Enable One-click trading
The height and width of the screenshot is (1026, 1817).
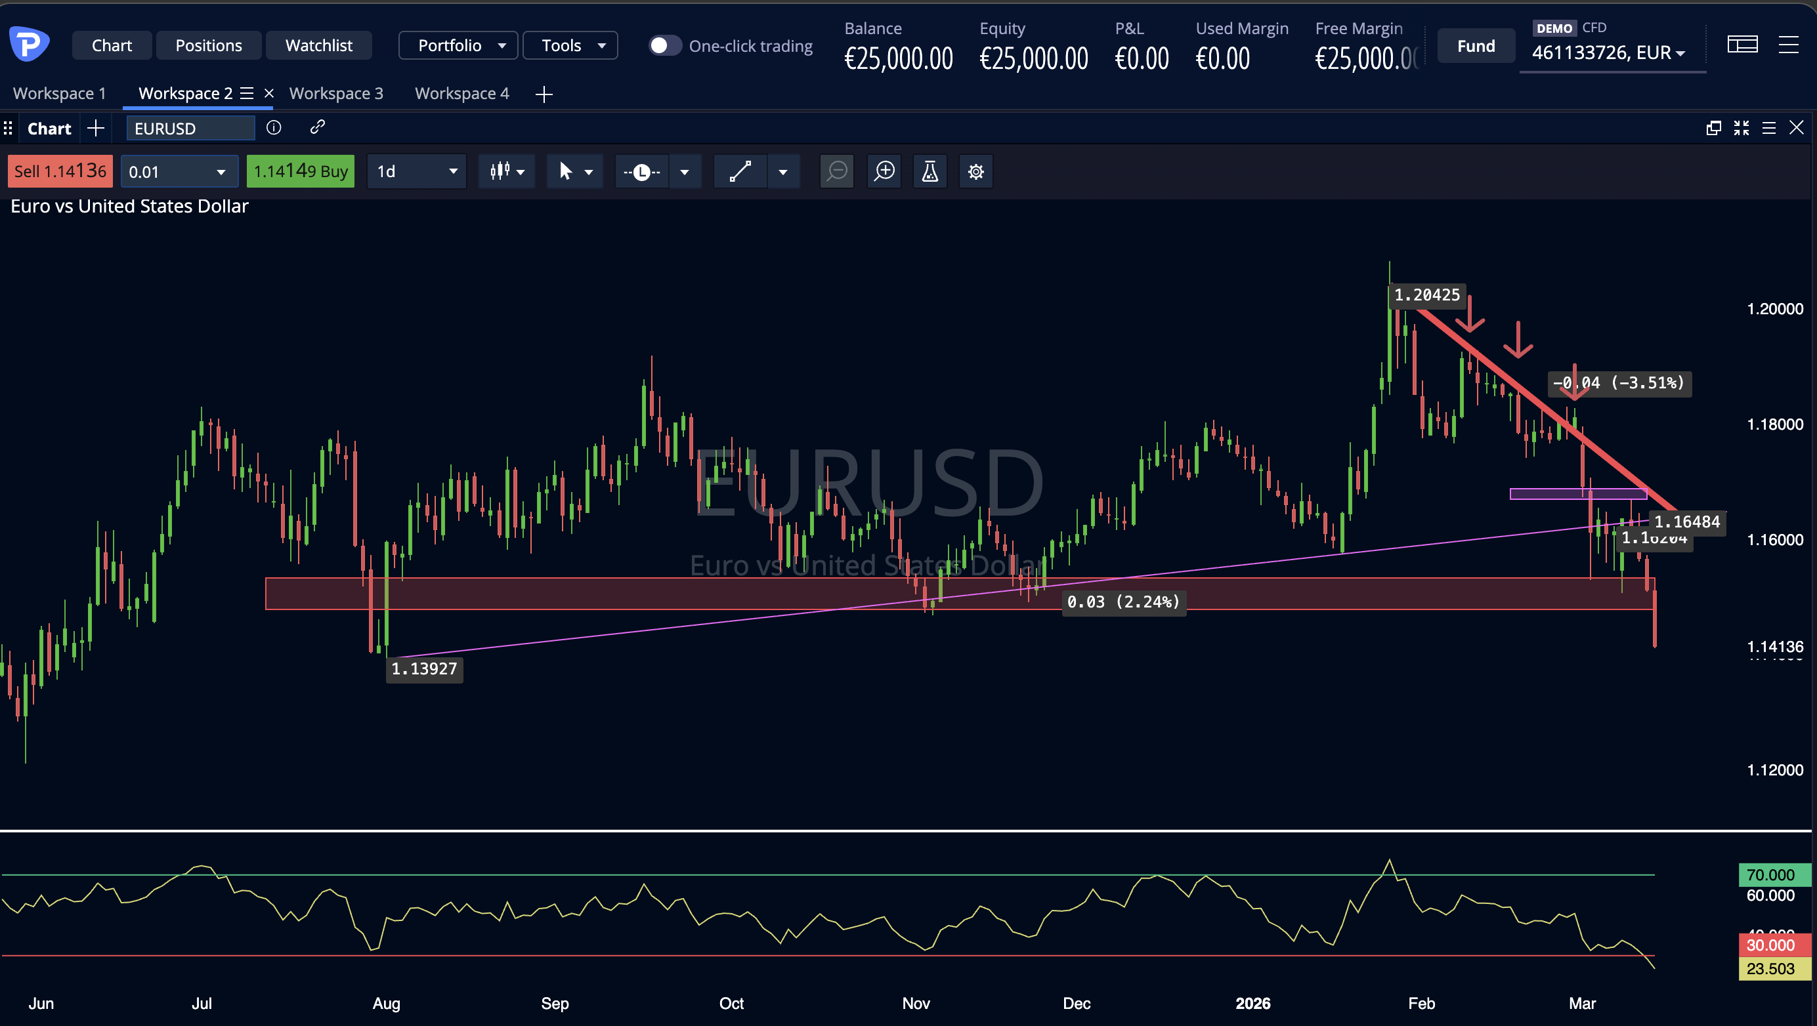tap(664, 45)
